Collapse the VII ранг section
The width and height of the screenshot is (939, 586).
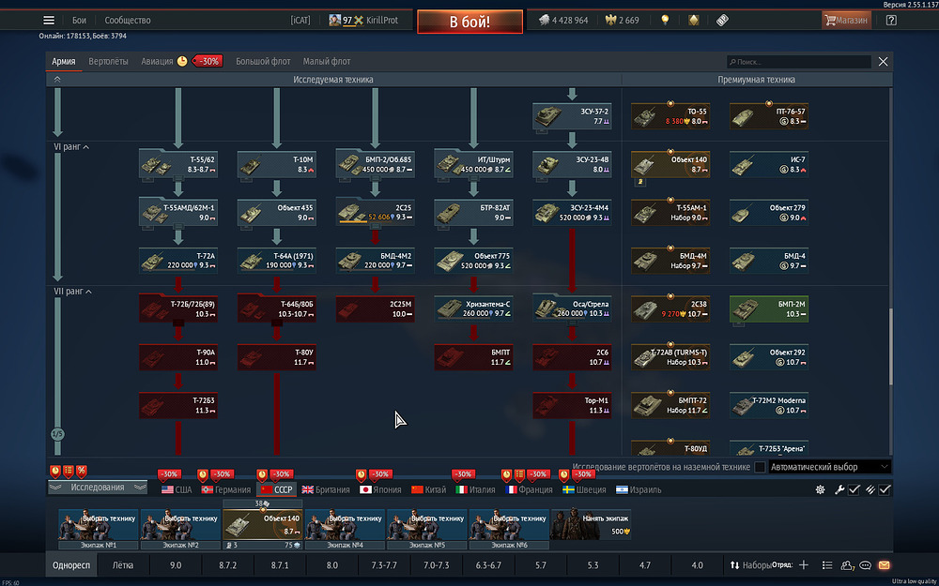(88, 292)
